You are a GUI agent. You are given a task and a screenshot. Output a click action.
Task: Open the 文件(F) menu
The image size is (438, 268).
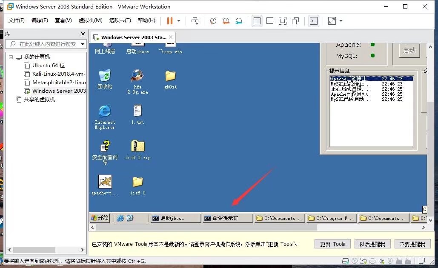(x=16, y=20)
